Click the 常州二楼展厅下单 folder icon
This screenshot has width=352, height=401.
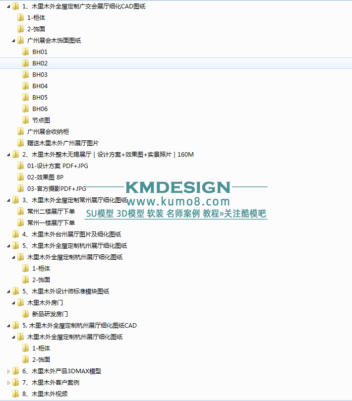coord(20,211)
